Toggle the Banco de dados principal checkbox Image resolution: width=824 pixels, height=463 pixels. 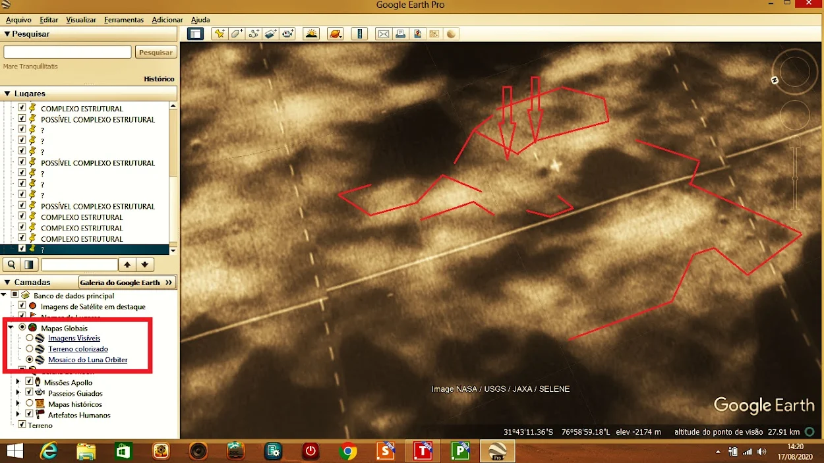click(15, 295)
